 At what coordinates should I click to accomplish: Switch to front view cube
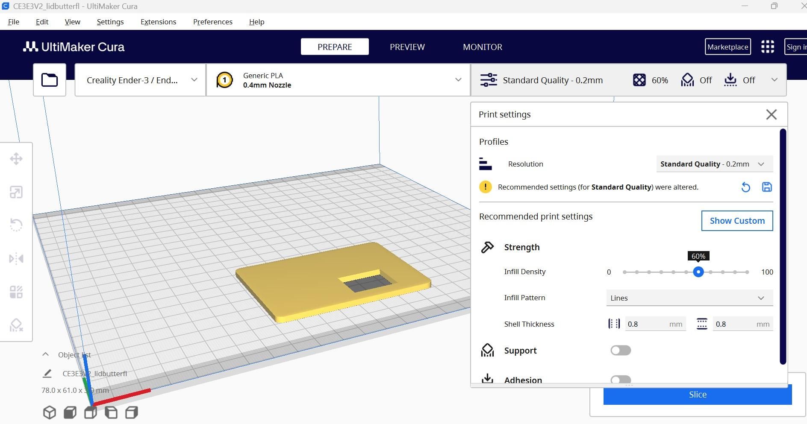(70, 412)
